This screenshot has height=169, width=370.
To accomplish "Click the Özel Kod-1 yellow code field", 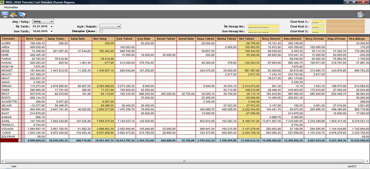I will [x=318, y=22].
